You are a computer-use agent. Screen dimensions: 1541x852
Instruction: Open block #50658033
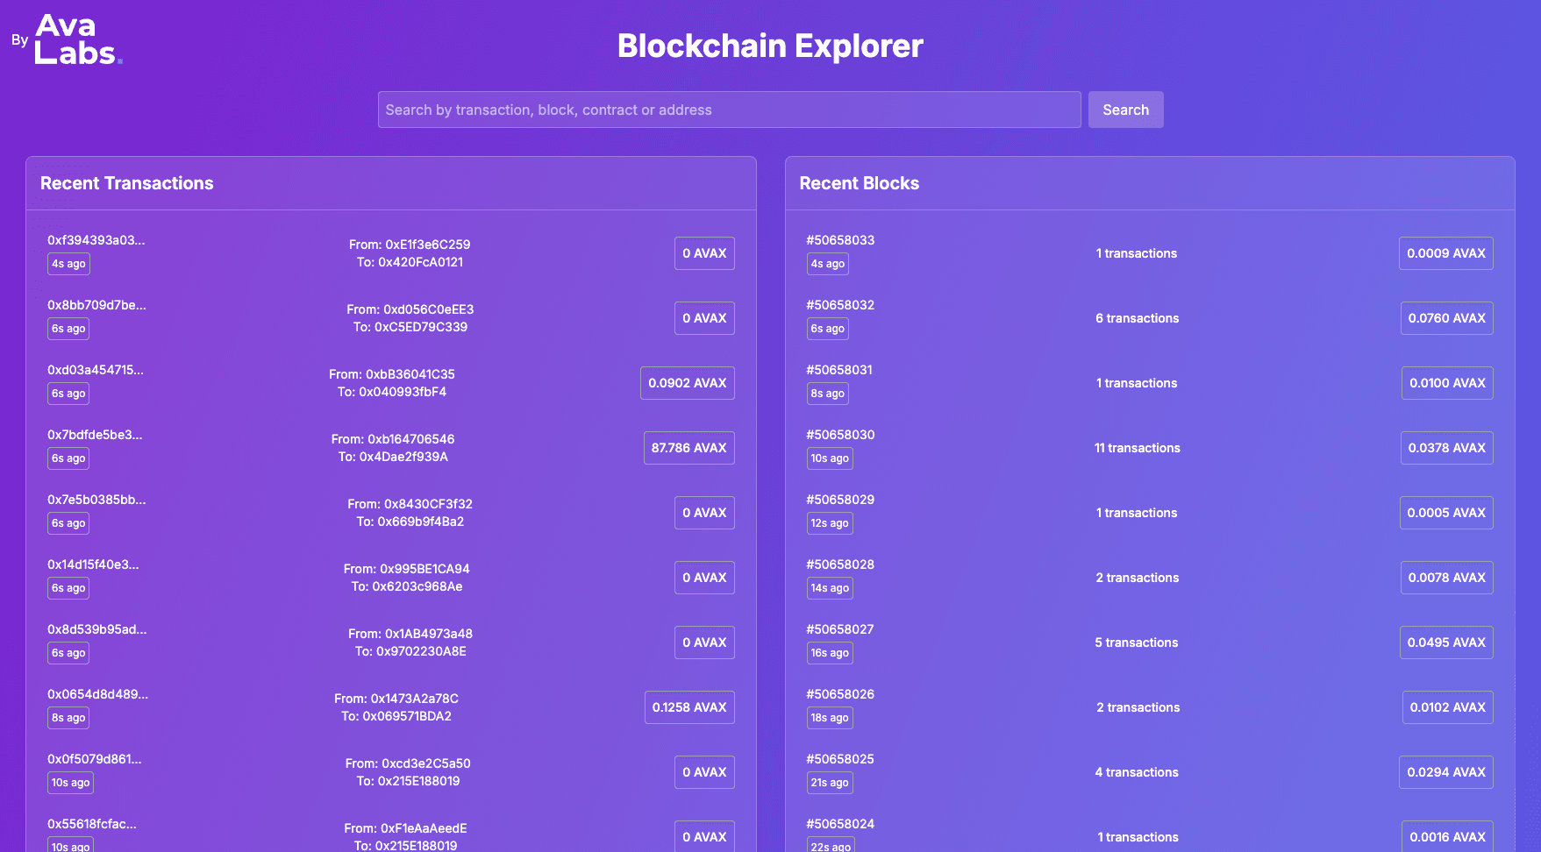click(839, 240)
